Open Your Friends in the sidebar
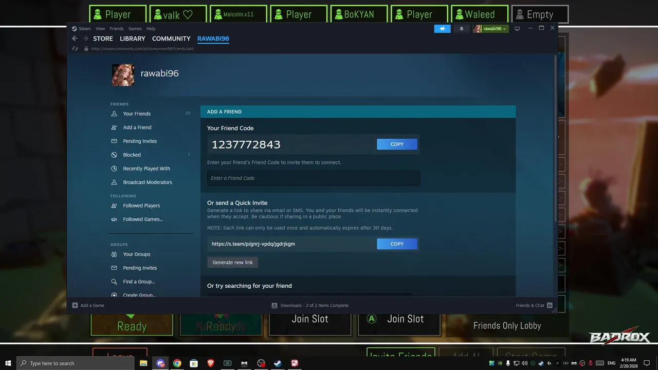Image resolution: width=658 pixels, height=370 pixels. coord(137,114)
